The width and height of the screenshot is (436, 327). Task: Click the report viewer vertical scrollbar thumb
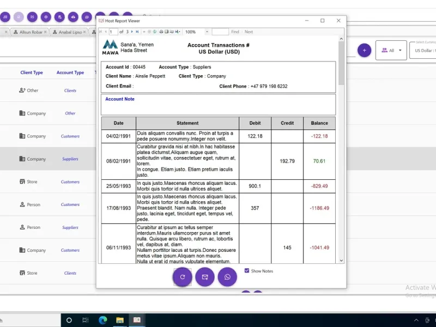point(341,63)
